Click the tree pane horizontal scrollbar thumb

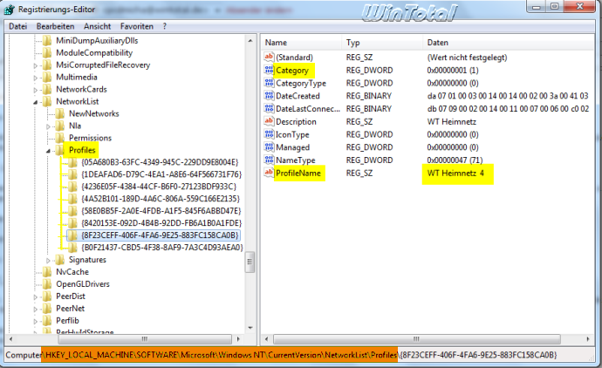pyautogui.click(x=145, y=339)
